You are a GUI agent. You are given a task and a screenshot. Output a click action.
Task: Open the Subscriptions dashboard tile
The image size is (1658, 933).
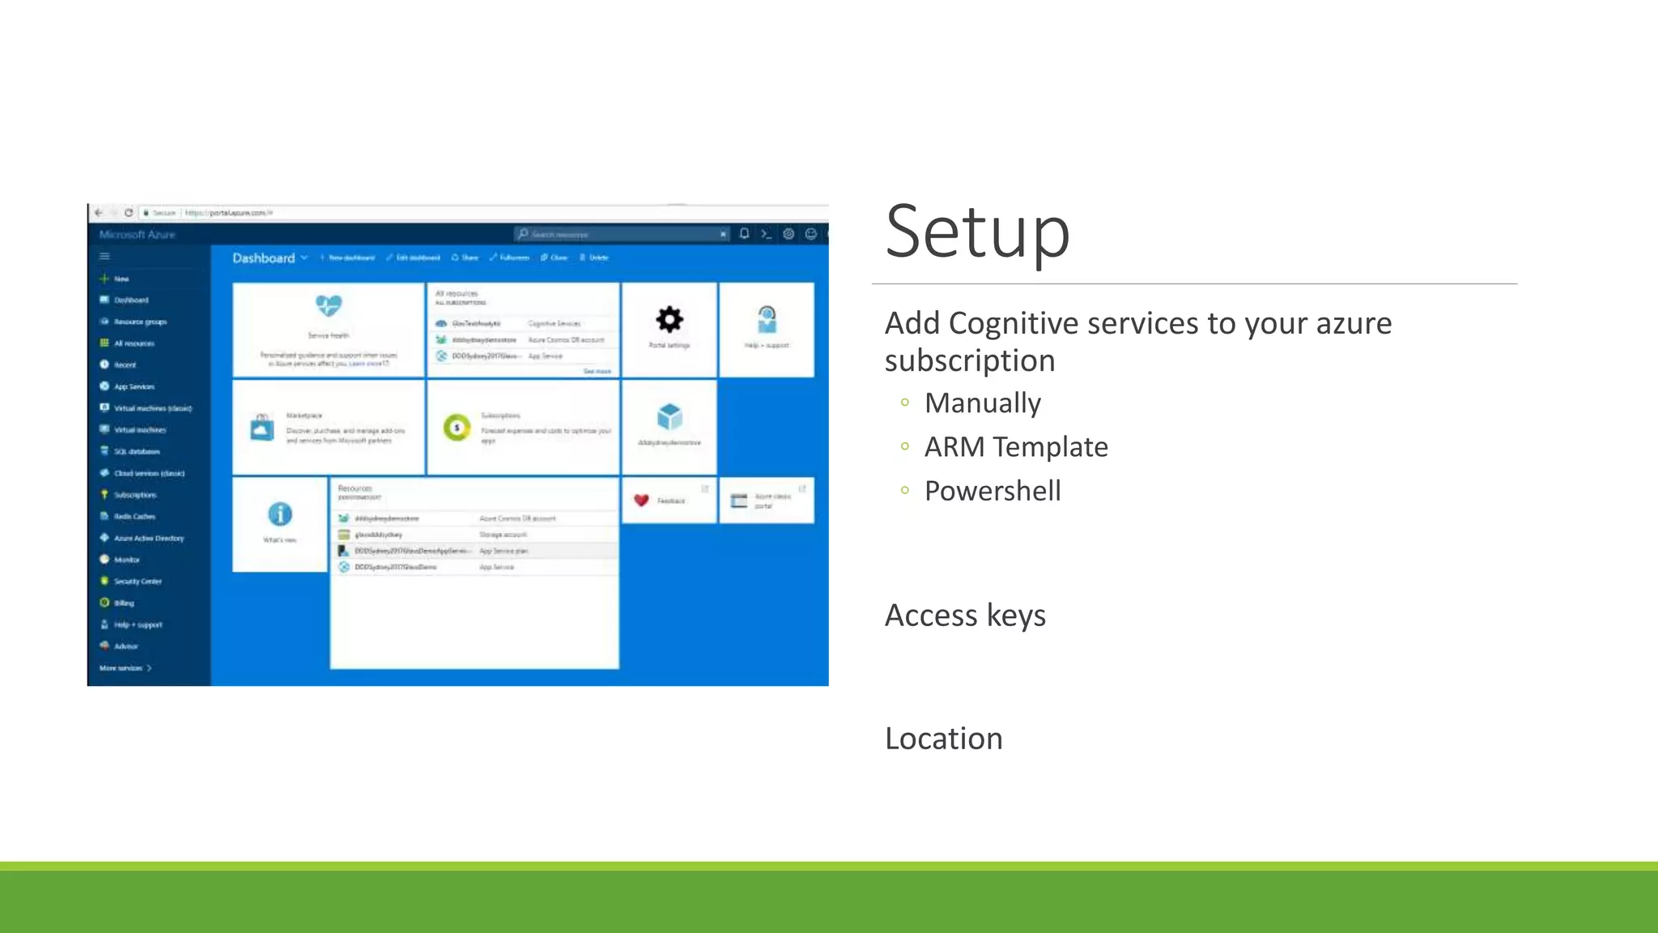pos(523,428)
